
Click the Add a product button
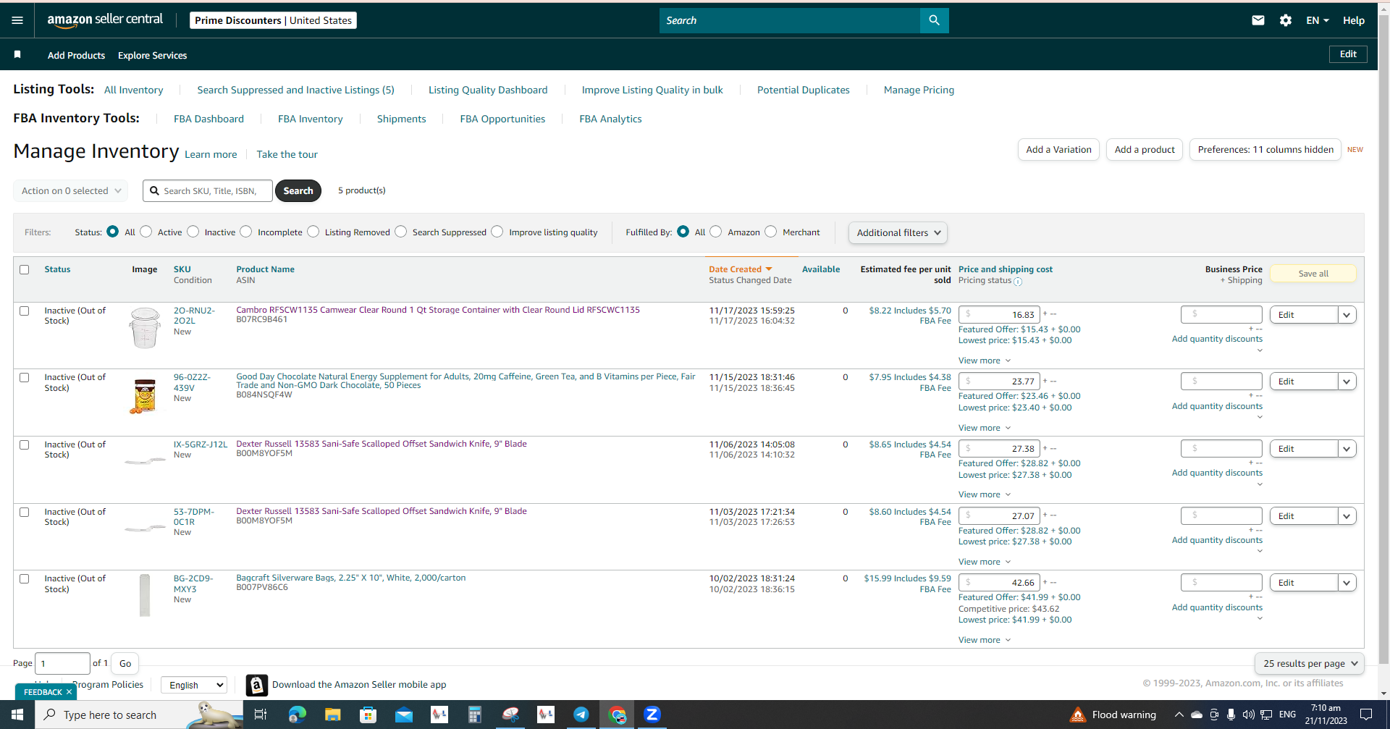point(1145,150)
